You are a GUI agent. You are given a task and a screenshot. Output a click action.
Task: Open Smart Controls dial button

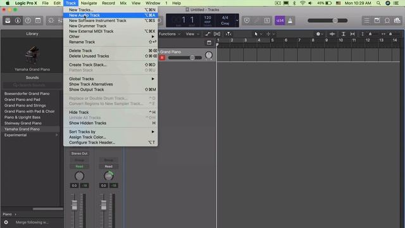coord(51,20)
